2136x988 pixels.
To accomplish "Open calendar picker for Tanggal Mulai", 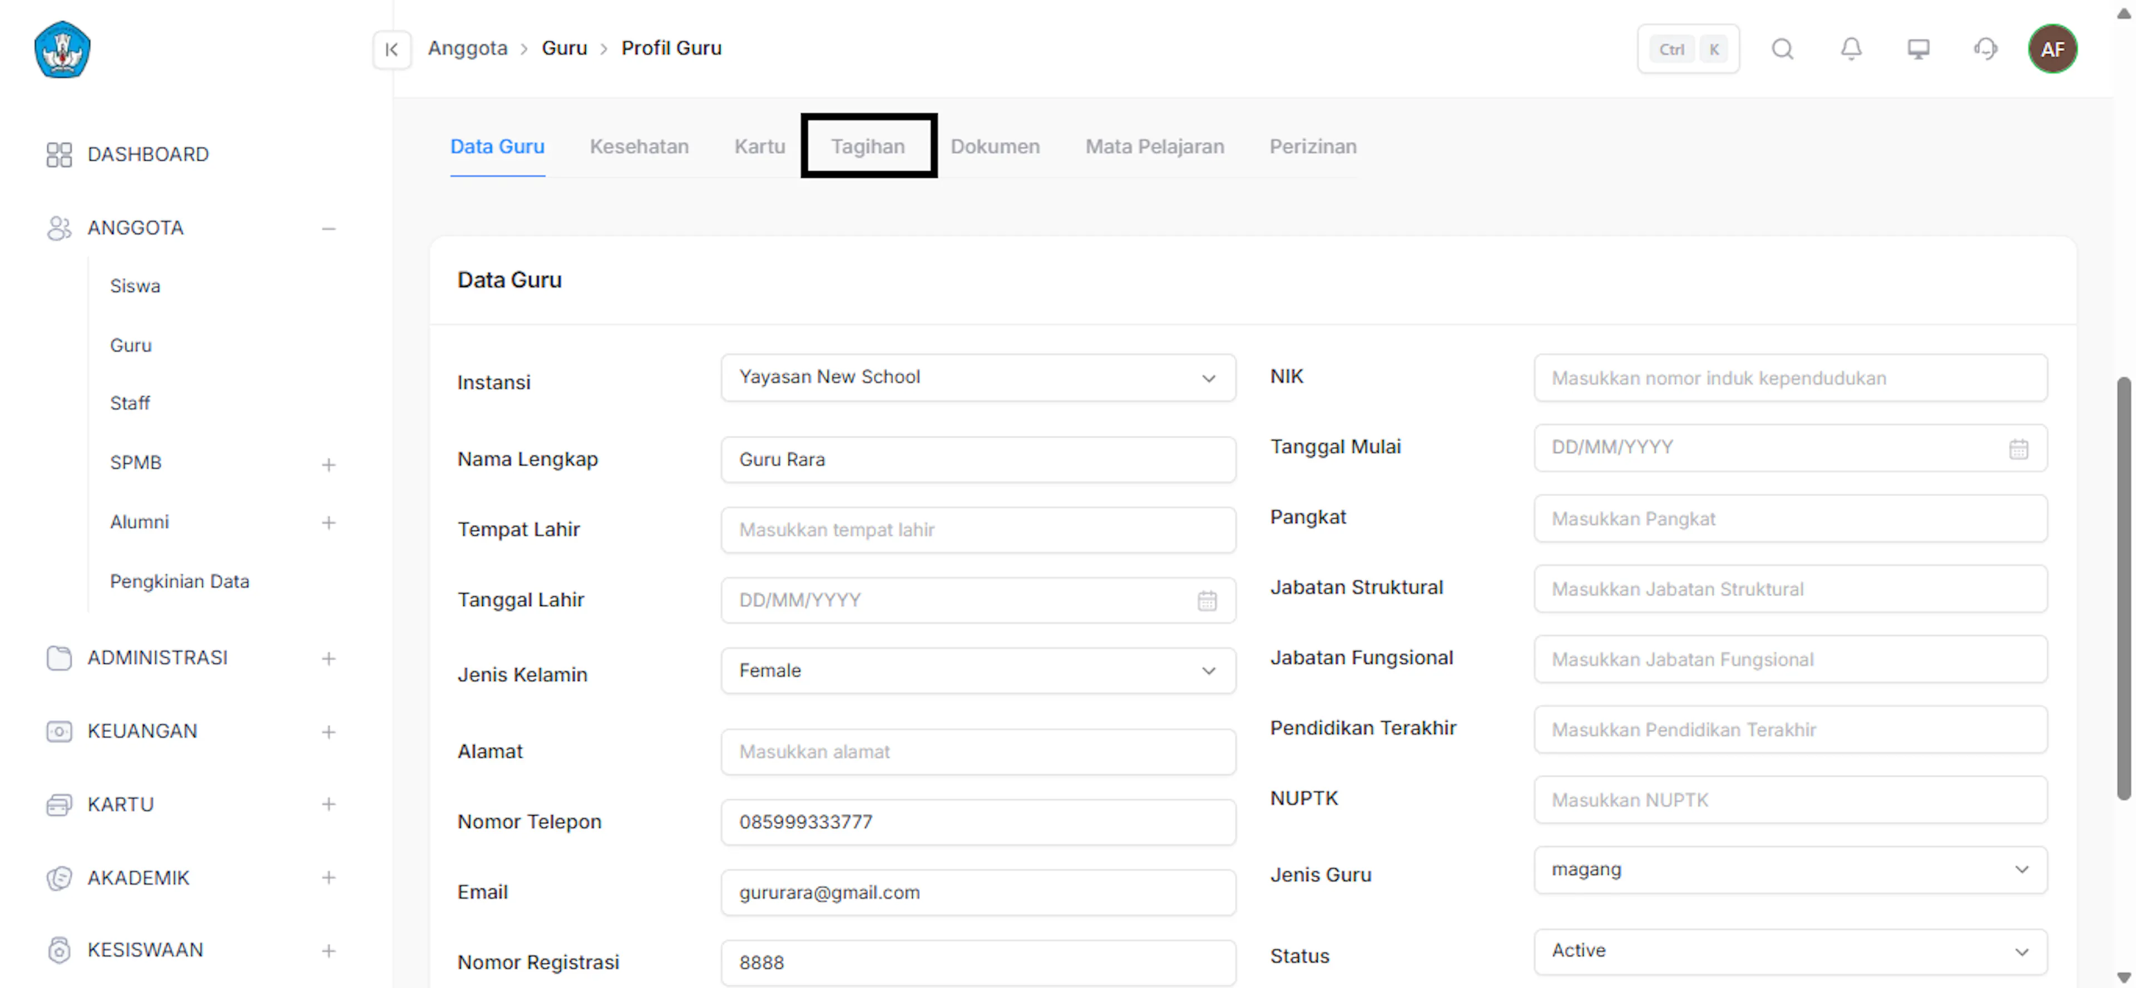I will pyautogui.click(x=2018, y=449).
